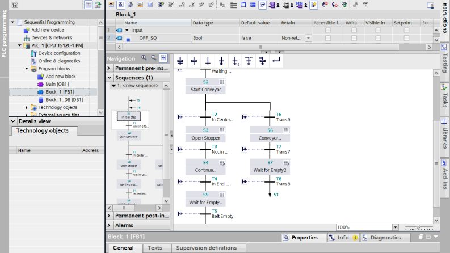Click the speech bubble comment toolbar icon
The width and height of the screenshot is (450, 253).
pyautogui.click(x=262, y=5)
